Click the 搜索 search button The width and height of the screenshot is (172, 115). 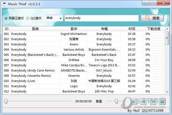click(x=152, y=18)
